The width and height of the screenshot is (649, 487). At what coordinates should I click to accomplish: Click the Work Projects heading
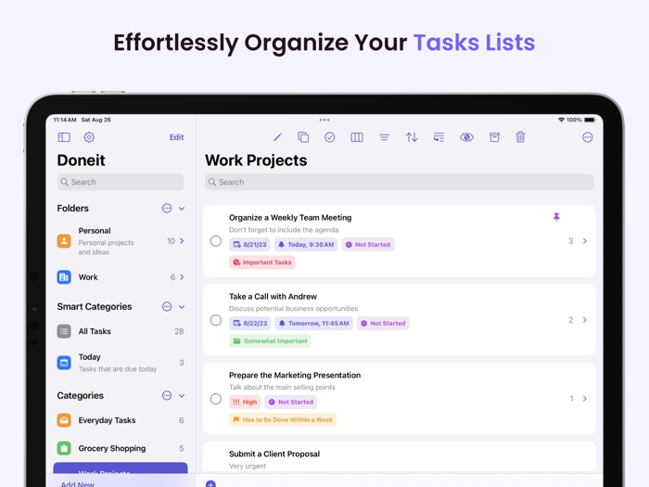(x=256, y=160)
